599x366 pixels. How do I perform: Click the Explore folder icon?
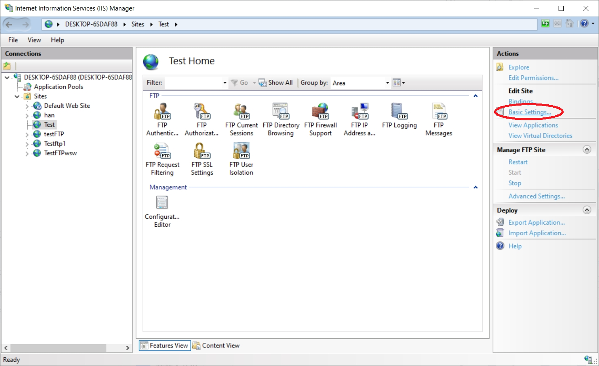[500, 67]
